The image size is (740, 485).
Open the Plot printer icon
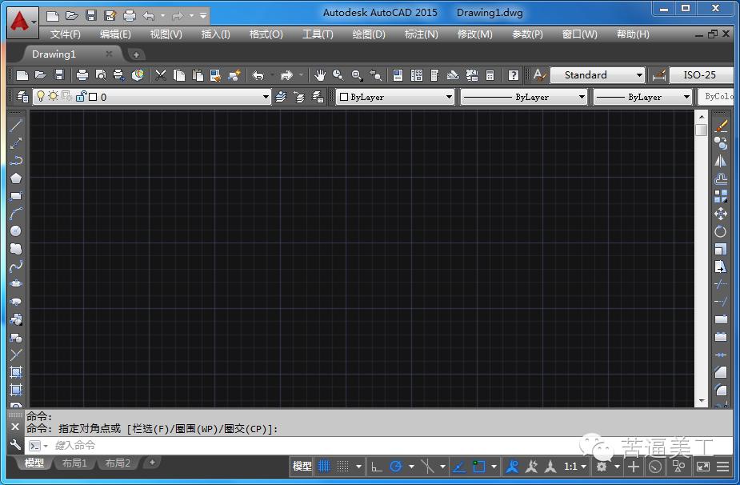click(x=82, y=75)
